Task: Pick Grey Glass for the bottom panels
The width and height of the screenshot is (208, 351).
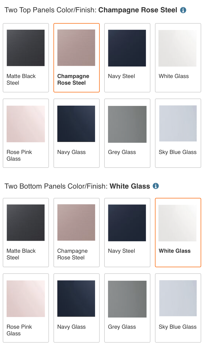Action: click(127, 308)
